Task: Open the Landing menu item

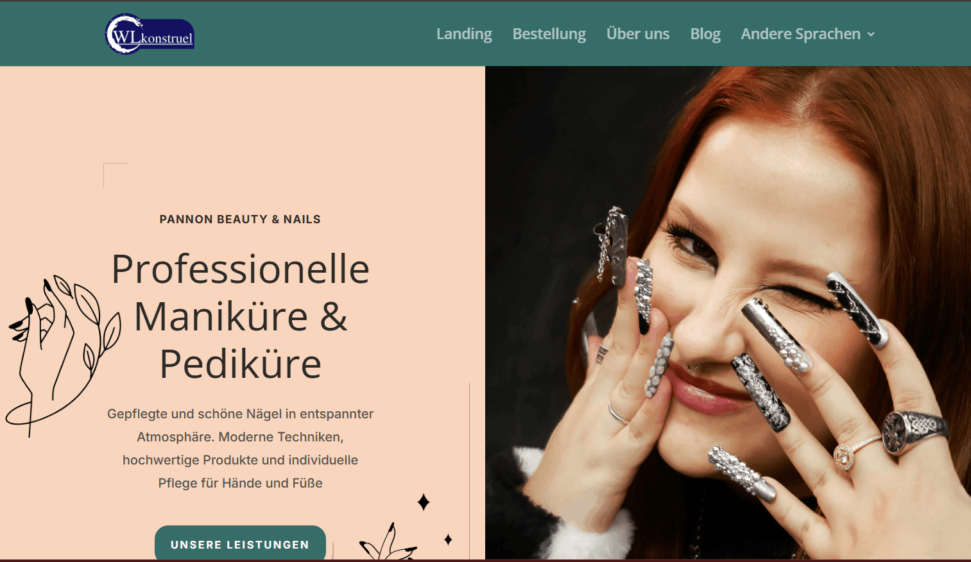Action: click(x=464, y=34)
